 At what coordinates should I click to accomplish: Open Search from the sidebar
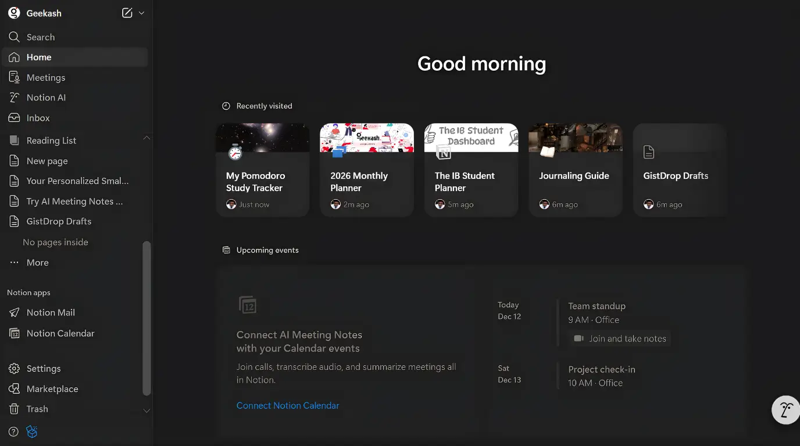click(x=40, y=37)
